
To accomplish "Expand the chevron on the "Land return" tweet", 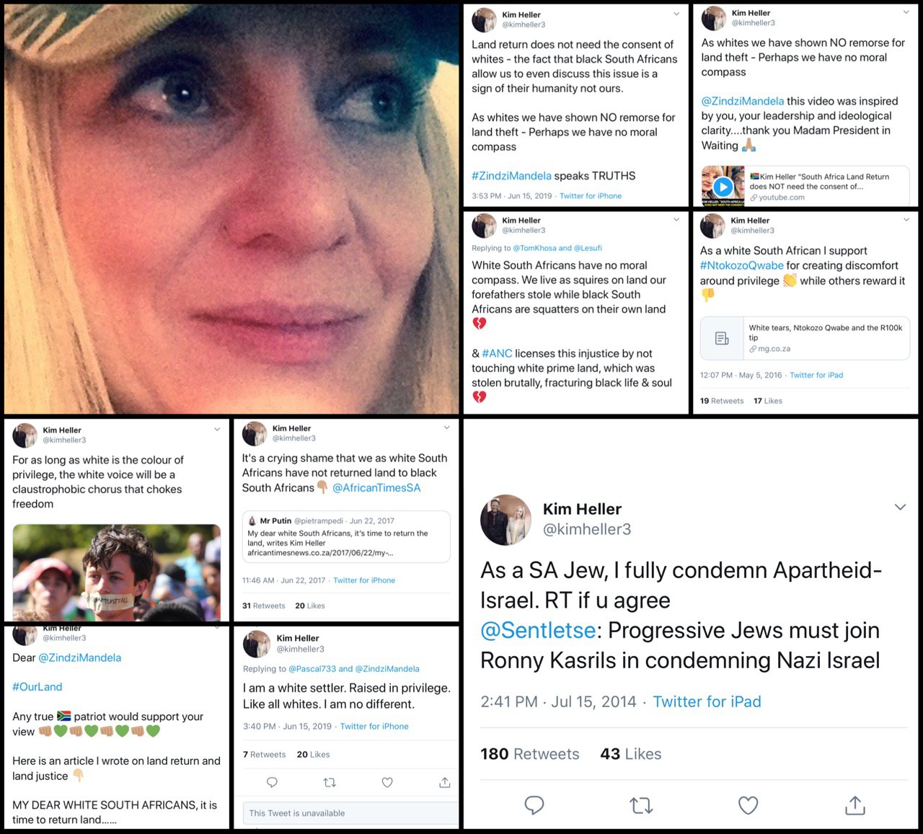I will click(676, 14).
